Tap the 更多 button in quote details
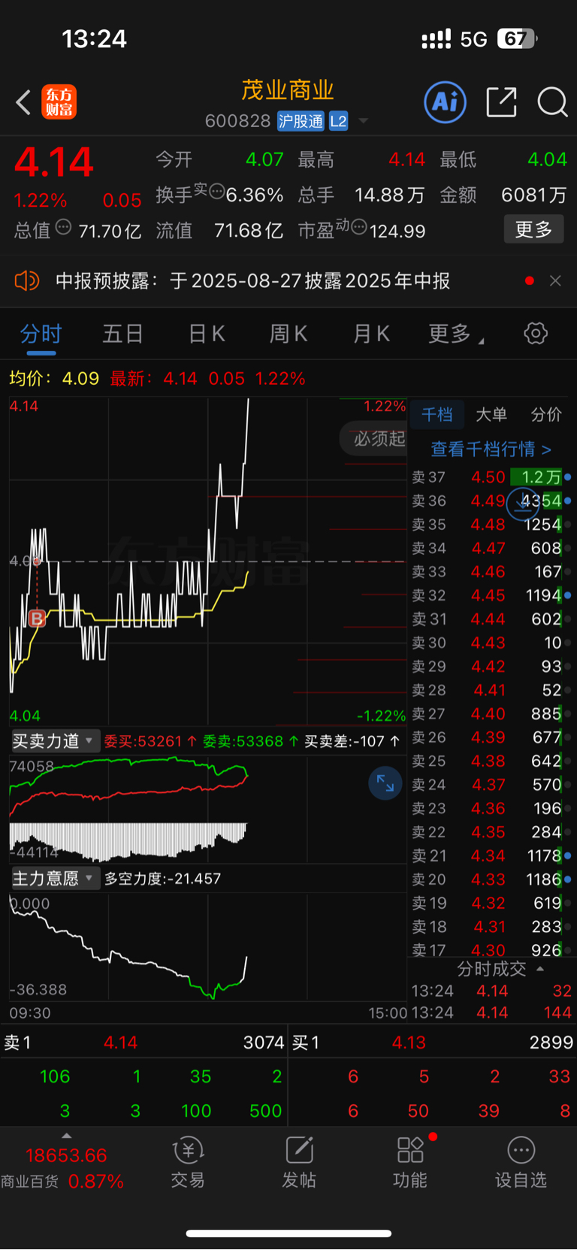Image resolution: width=577 pixels, height=1250 pixels. point(533,229)
